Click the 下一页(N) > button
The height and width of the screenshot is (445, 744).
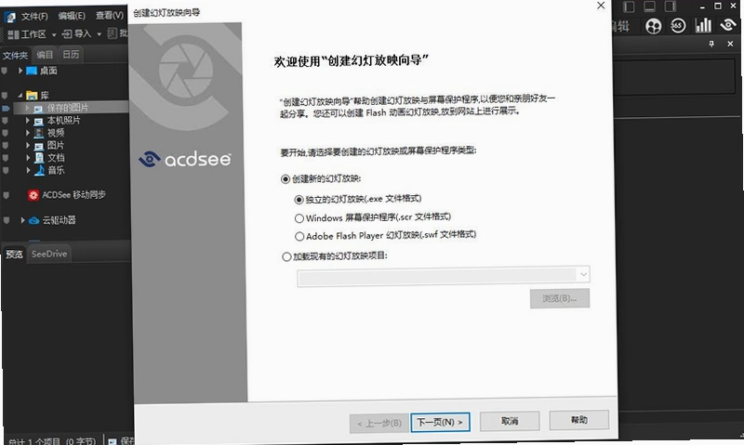440,423
